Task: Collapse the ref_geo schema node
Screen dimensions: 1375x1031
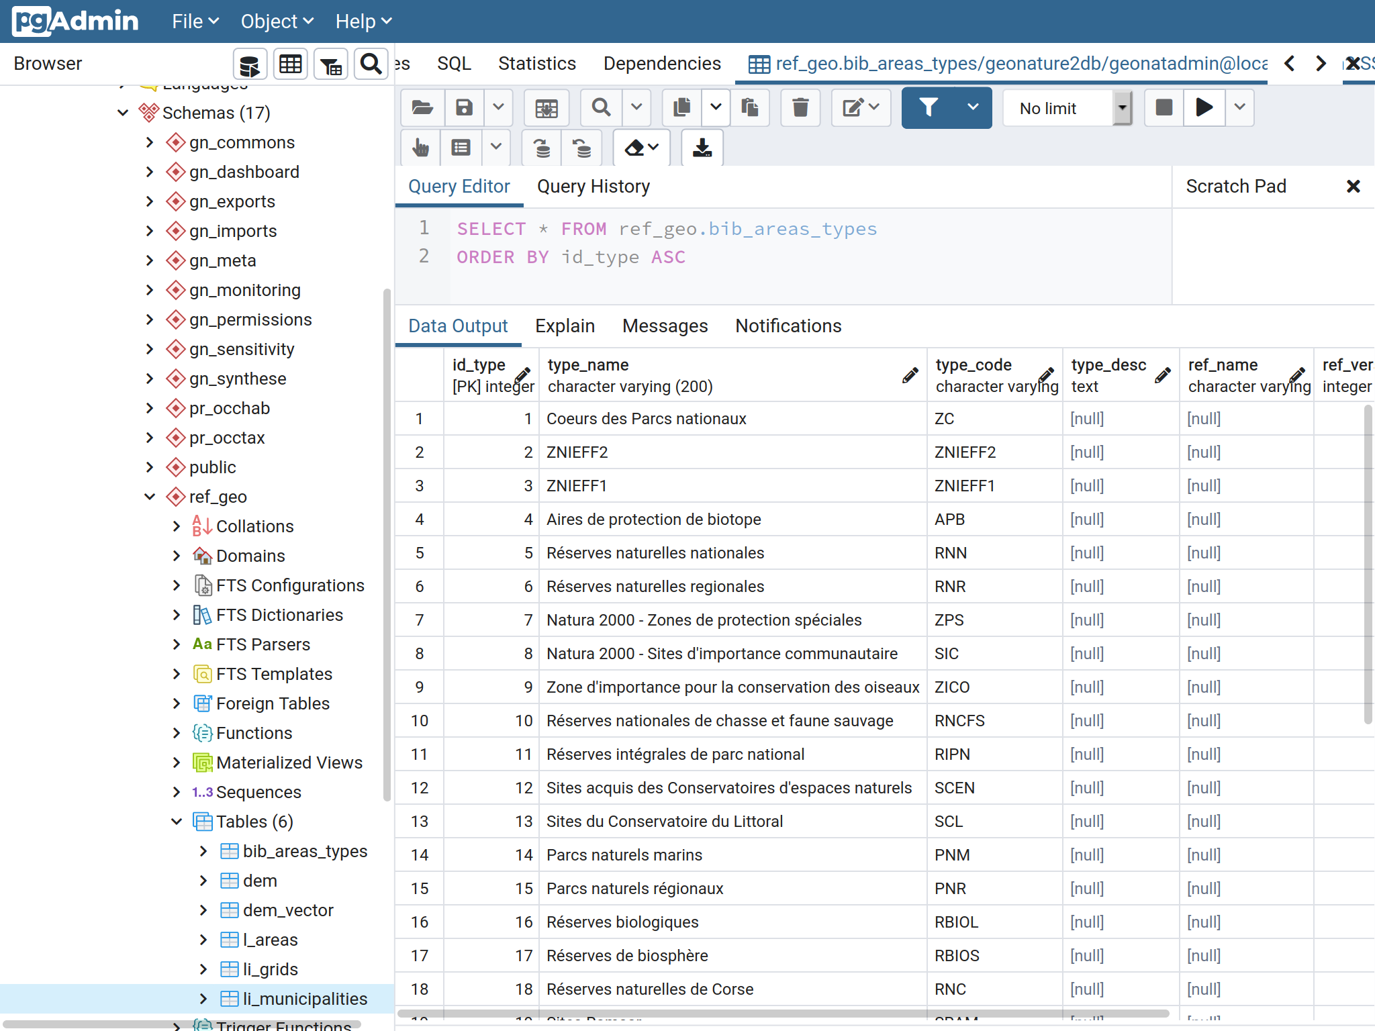Action: click(x=150, y=497)
